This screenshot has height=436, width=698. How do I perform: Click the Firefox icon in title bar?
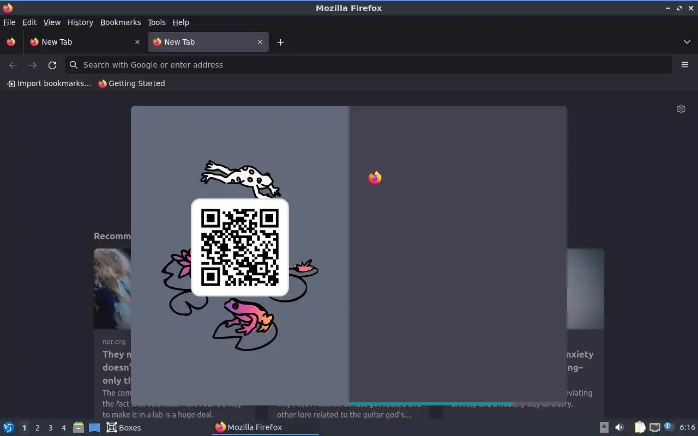point(8,8)
